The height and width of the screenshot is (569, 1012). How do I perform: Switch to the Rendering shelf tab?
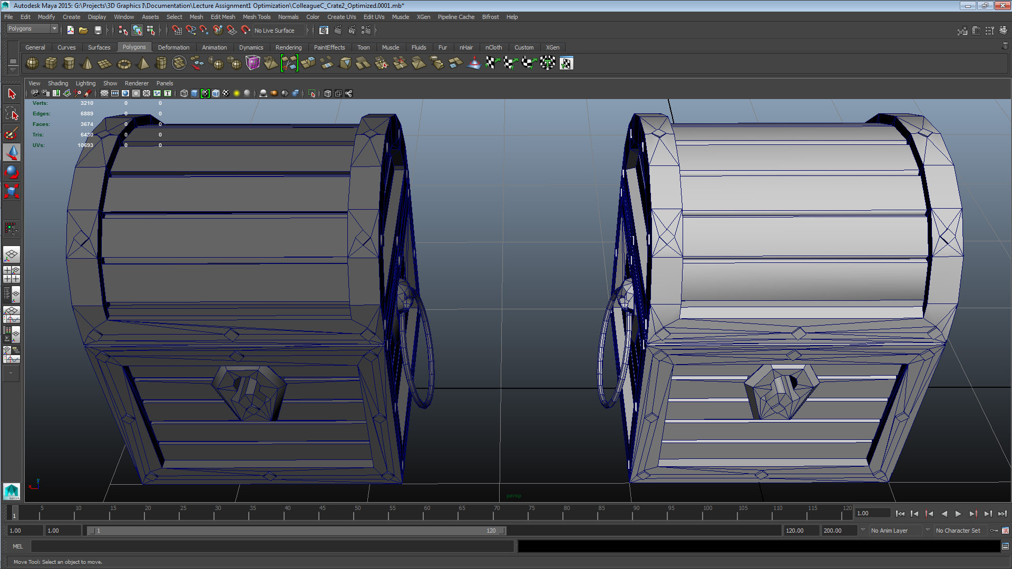pos(288,47)
